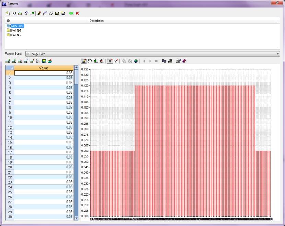This screenshot has height=226, width=285.
Task: Toggle the graph edit mode button
Action: pyautogui.click(x=83, y=61)
